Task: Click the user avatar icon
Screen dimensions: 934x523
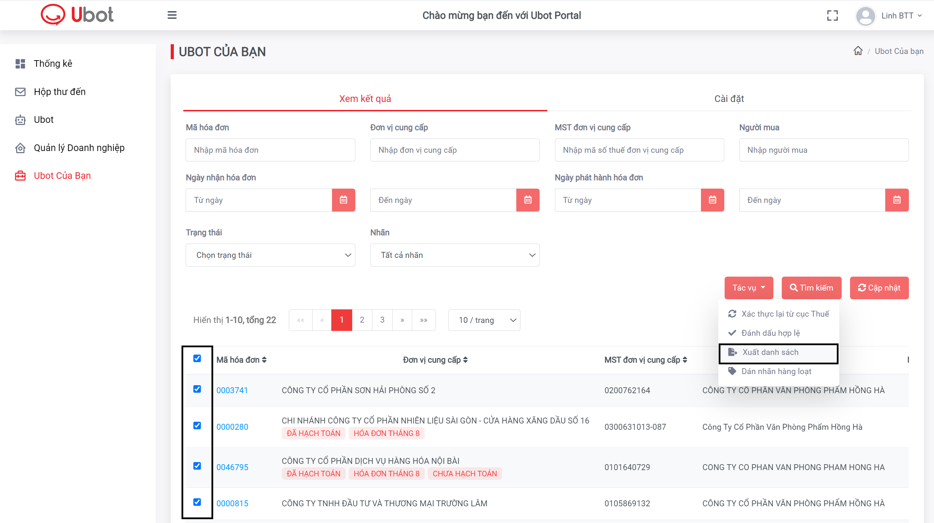Action: 865,16
